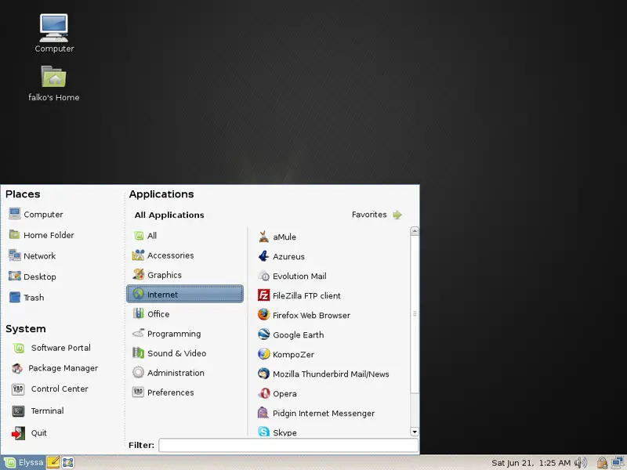Click the scroll down arrow of the application list
This screenshot has width=627, height=470.
click(x=415, y=432)
